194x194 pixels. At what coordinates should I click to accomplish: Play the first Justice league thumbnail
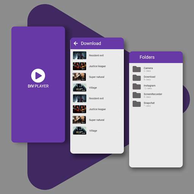coord(80,66)
